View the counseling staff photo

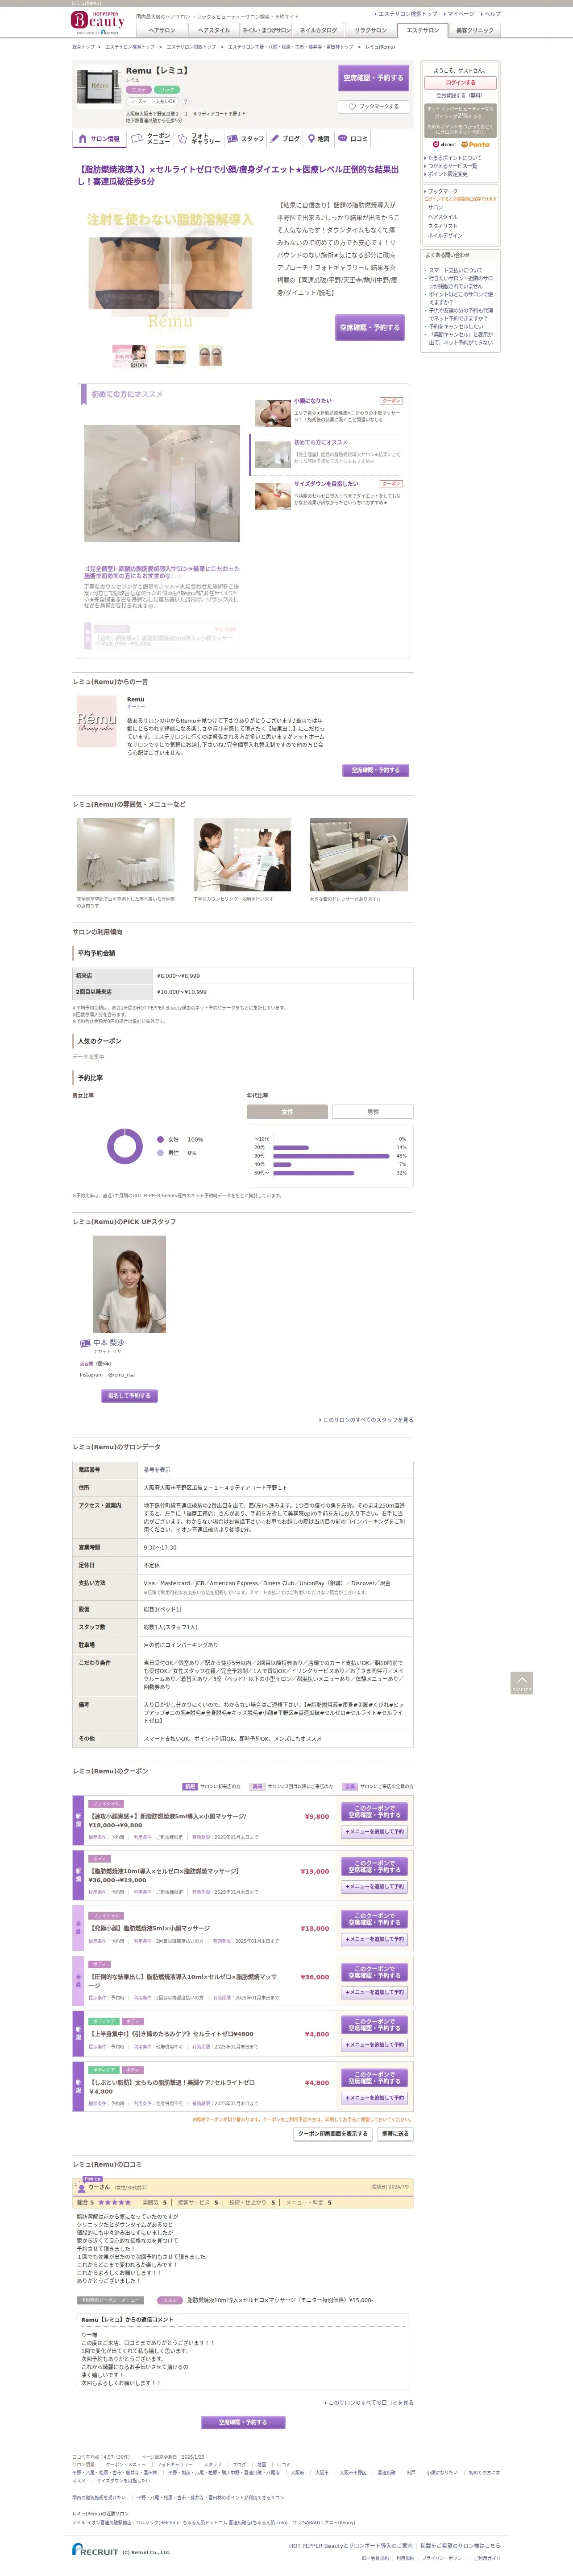pos(242,855)
